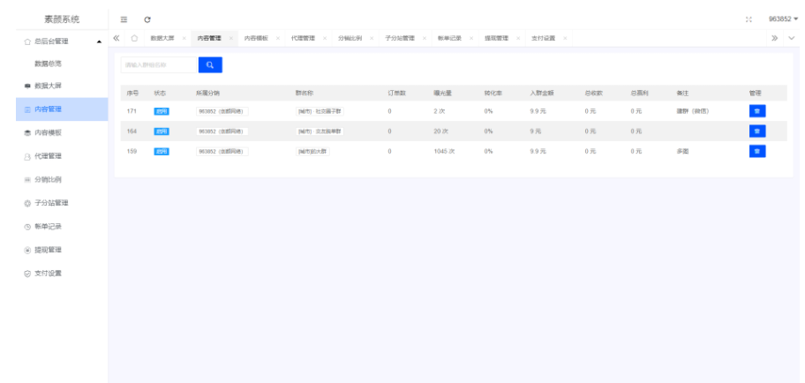Toggle the 启用 status badge for row 159
The height and width of the screenshot is (383, 805).
(x=161, y=151)
